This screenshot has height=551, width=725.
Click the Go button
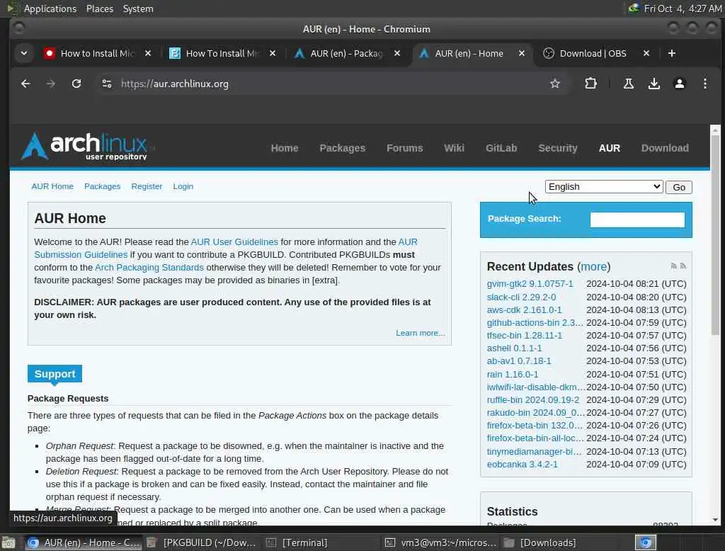(x=679, y=188)
